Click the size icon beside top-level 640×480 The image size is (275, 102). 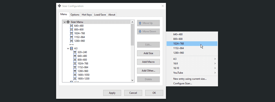tap(71, 26)
